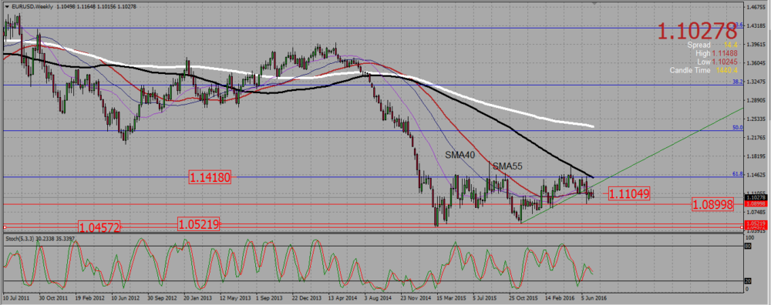Click the large 1.08998 price label

(x=712, y=204)
